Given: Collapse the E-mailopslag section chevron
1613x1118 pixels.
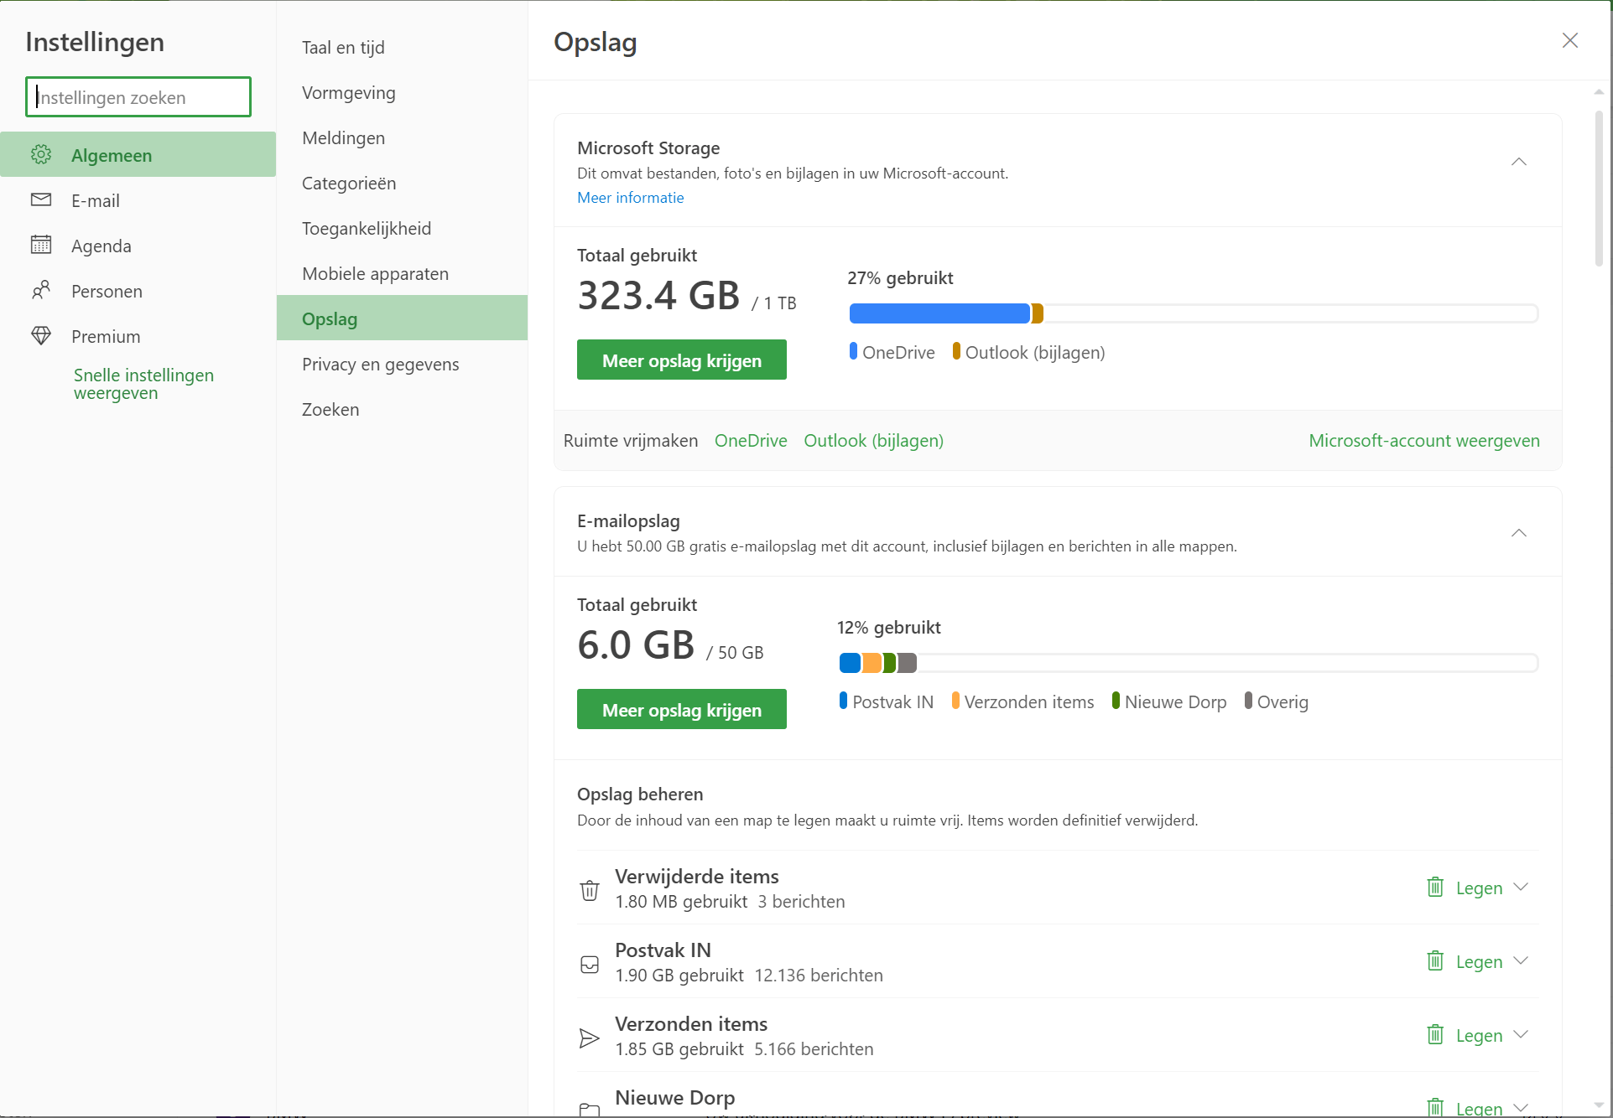Looking at the screenshot, I should (x=1518, y=533).
